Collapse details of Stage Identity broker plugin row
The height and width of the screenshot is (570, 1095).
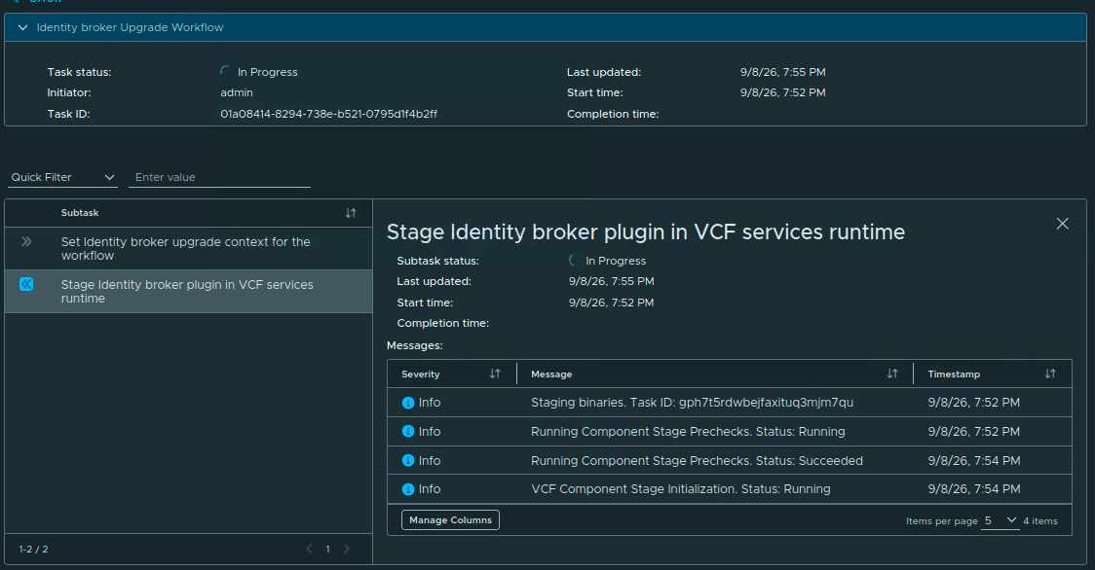point(26,284)
